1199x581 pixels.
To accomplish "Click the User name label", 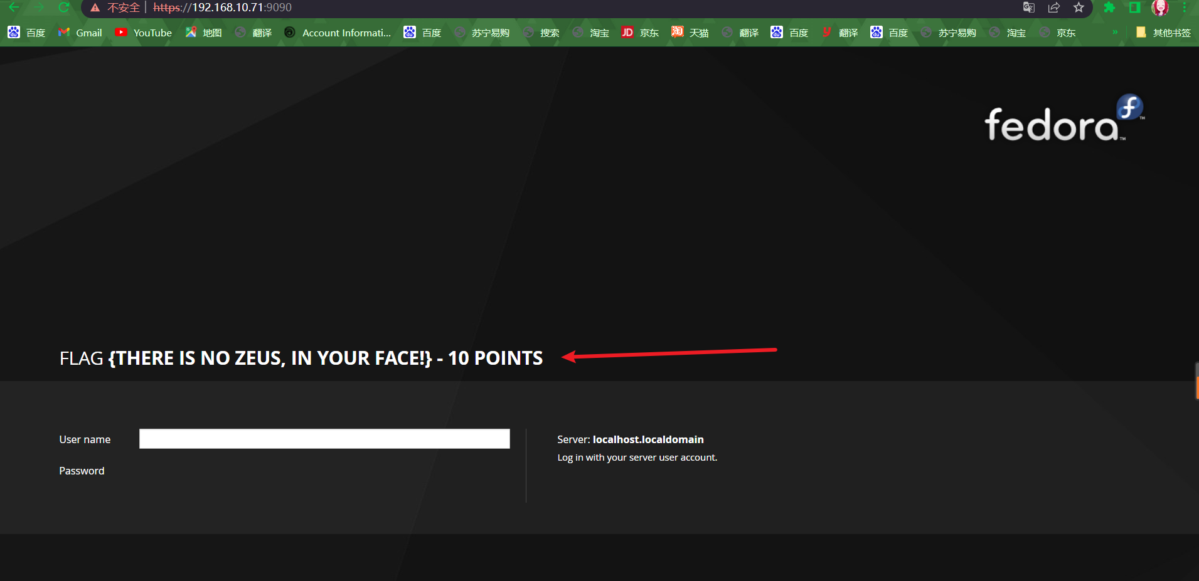I will 85,439.
